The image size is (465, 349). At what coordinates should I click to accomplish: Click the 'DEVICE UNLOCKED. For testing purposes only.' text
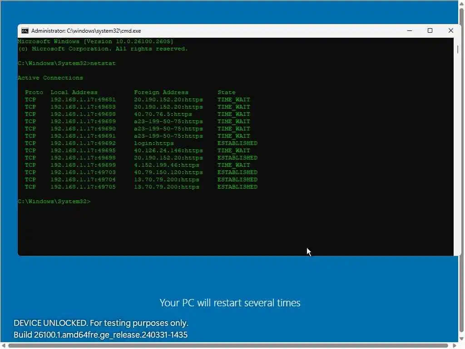[x=101, y=323]
